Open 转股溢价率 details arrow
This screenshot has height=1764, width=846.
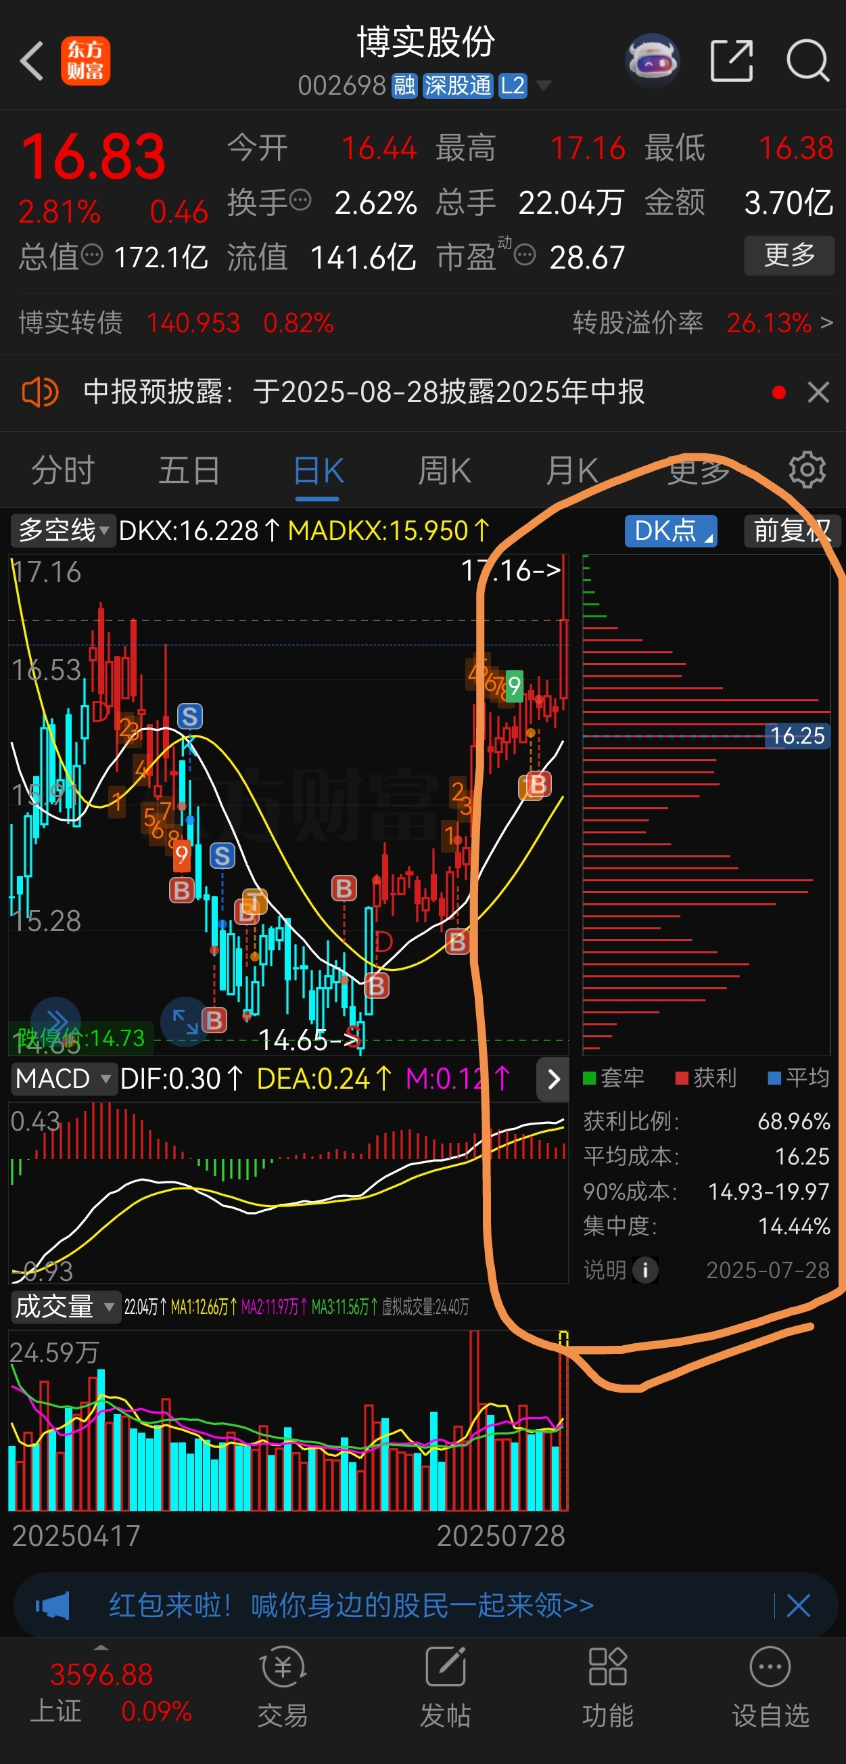(x=826, y=323)
